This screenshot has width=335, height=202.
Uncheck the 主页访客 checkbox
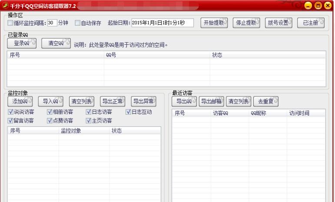(89, 120)
